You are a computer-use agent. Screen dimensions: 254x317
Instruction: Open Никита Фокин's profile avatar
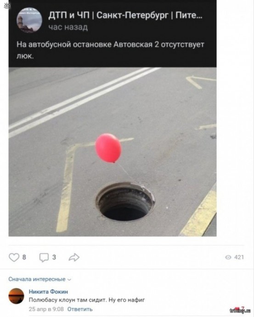(16, 296)
